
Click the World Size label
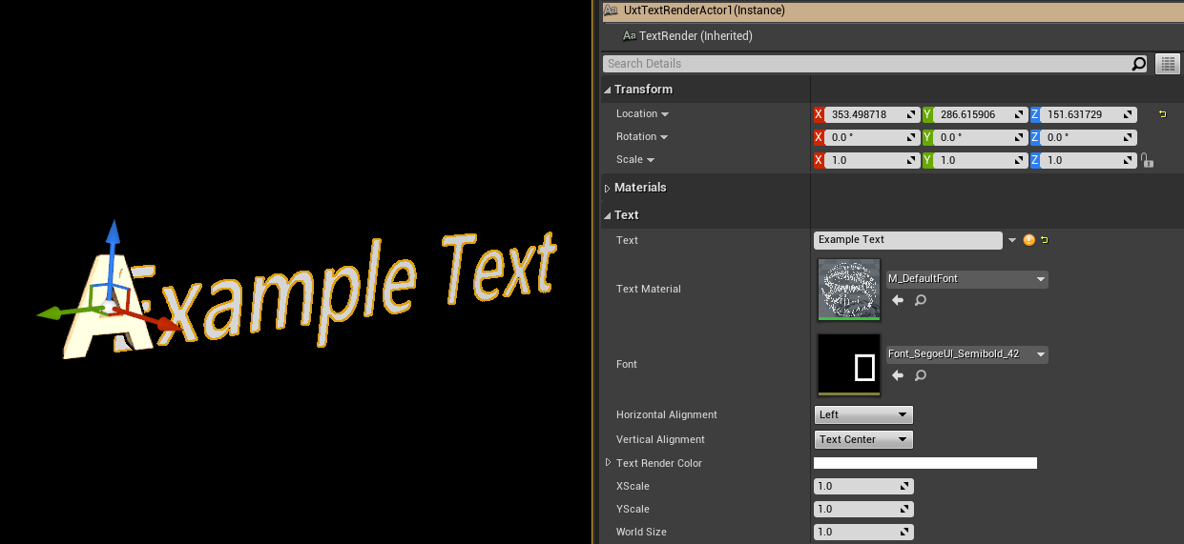pos(641,532)
